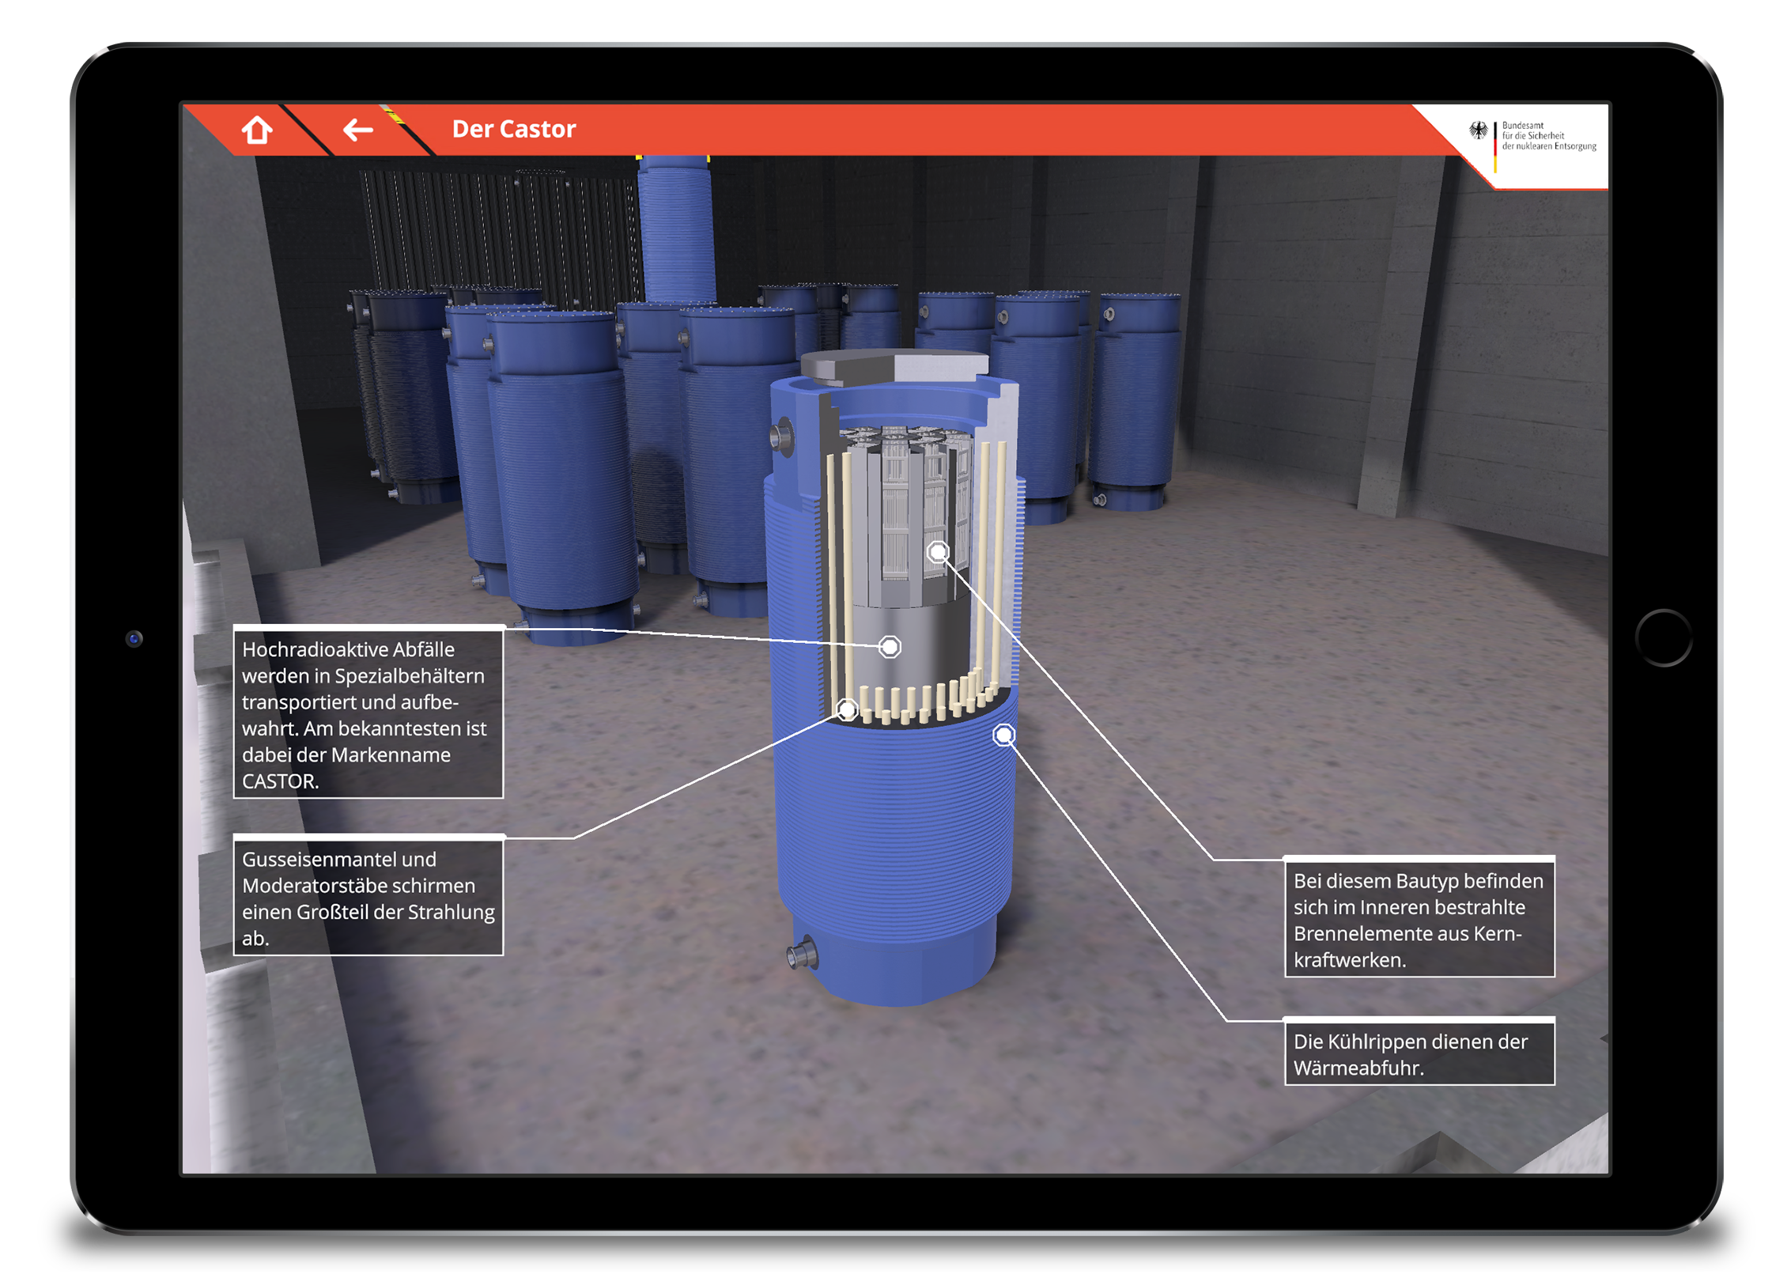Click the 'Der Castor' page title
Image resolution: width=1791 pixels, height=1278 pixels.
point(514,130)
